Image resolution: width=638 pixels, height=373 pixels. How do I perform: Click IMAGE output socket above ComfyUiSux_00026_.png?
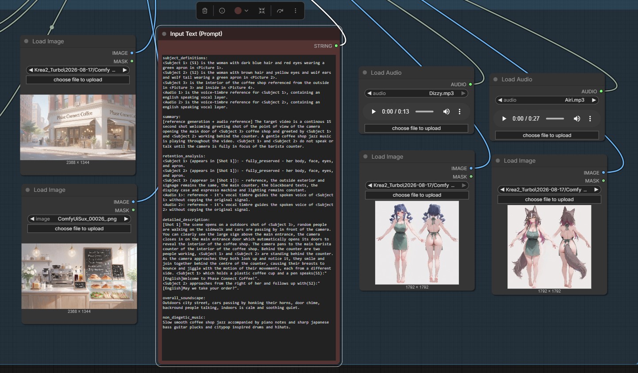pos(133,202)
